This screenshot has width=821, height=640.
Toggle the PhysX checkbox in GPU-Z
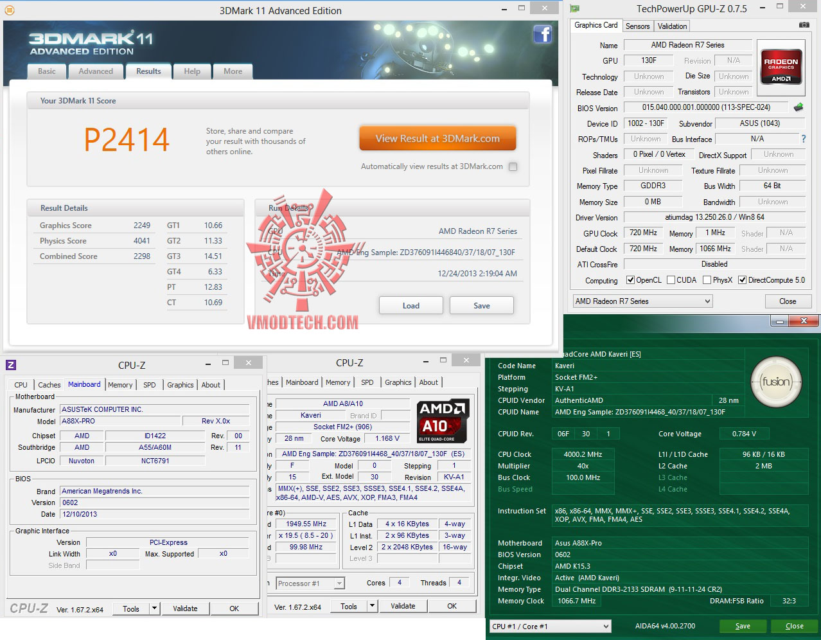coord(707,280)
